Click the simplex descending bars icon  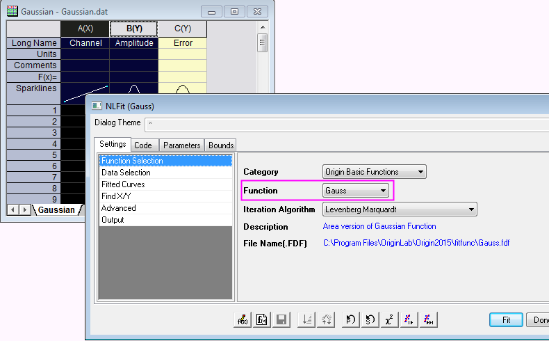point(306,319)
